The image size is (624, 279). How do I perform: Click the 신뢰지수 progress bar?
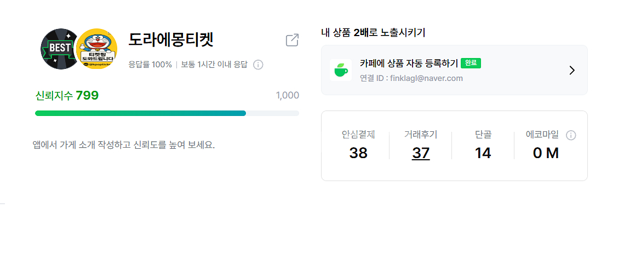point(167,113)
